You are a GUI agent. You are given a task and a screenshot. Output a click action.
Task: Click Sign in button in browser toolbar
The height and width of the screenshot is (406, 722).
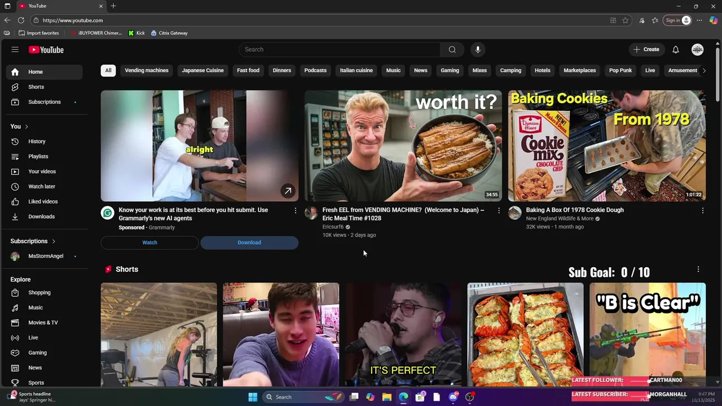tap(677, 20)
